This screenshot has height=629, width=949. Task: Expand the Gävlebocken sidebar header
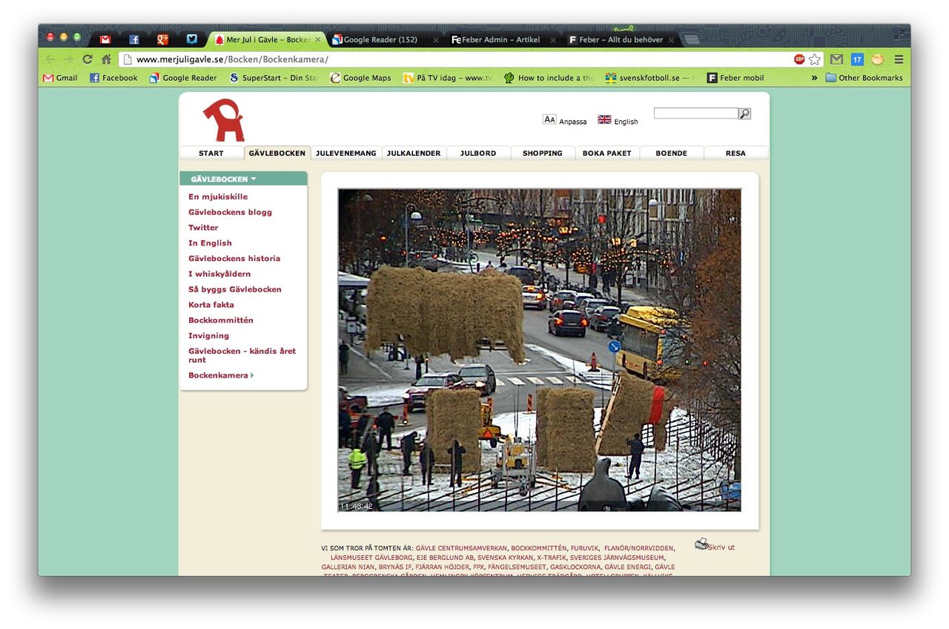[x=223, y=179]
